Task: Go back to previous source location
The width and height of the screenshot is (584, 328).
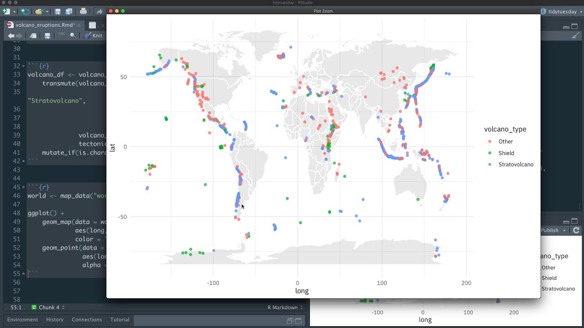Action: coord(11,36)
